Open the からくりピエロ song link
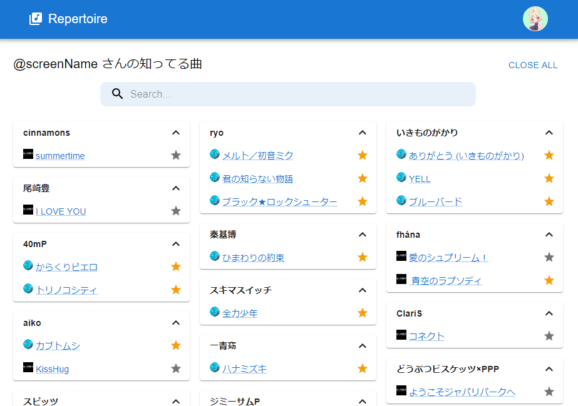The width and height of the screenshot is (578, 406). (66, 267)
